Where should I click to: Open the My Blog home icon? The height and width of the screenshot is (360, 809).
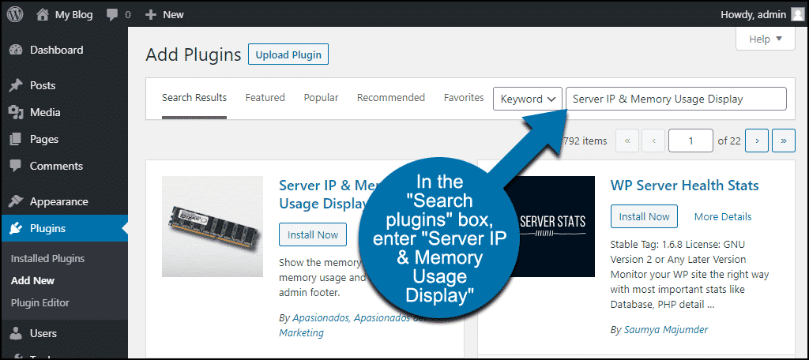coord(43,14)
